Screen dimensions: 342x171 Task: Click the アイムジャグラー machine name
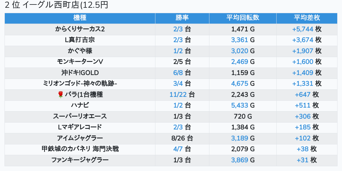pos(80,138)
